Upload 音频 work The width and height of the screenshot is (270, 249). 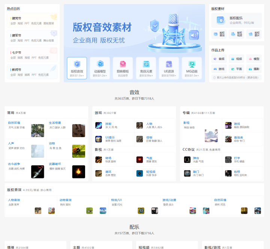pyautogui.click(x=219, y=59)
